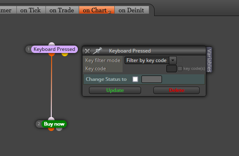Select the Keyboard Pressed node block
The image size is (239, 156).
pos(55,49)
